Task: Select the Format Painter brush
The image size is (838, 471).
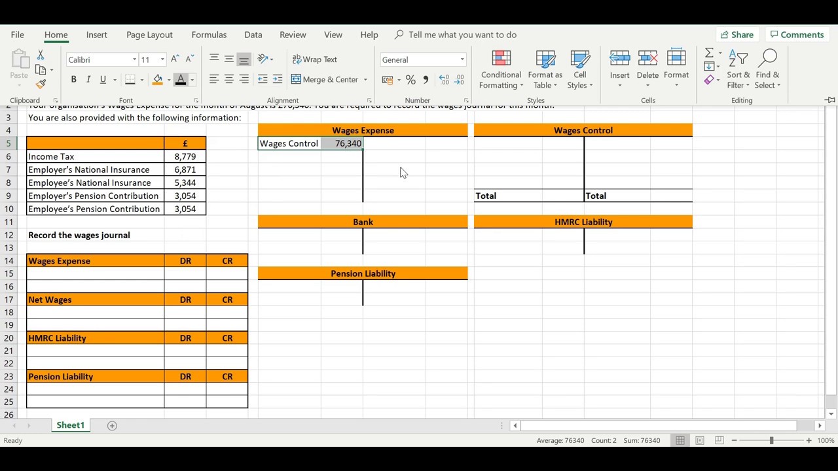Action: [x=41, y=84]
